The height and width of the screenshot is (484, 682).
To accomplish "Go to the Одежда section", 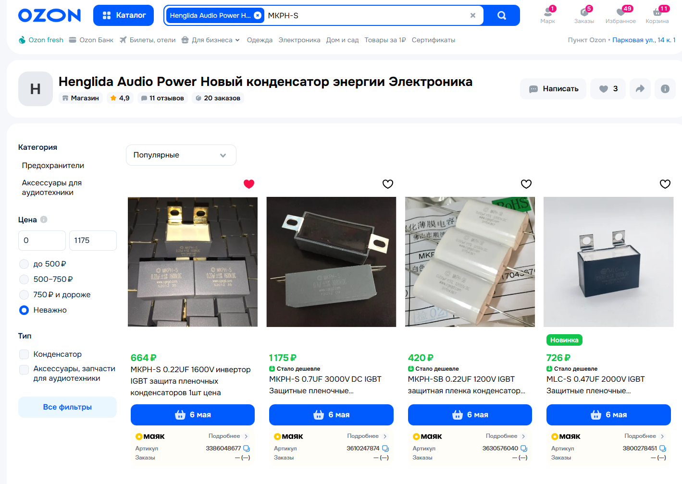I will click(x=260, y=40).
